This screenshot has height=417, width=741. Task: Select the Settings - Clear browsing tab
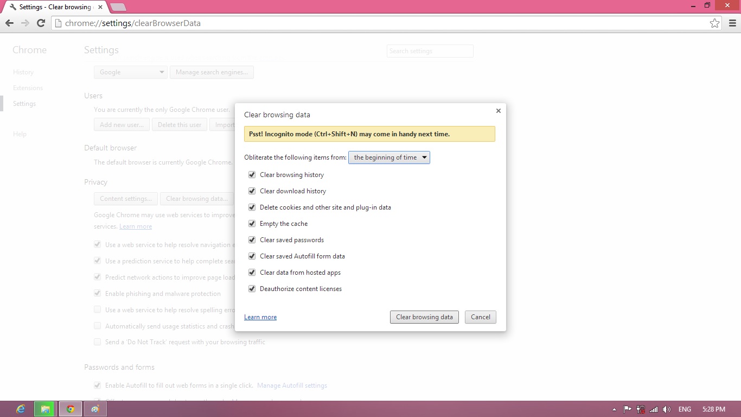(x=54, y=7)
